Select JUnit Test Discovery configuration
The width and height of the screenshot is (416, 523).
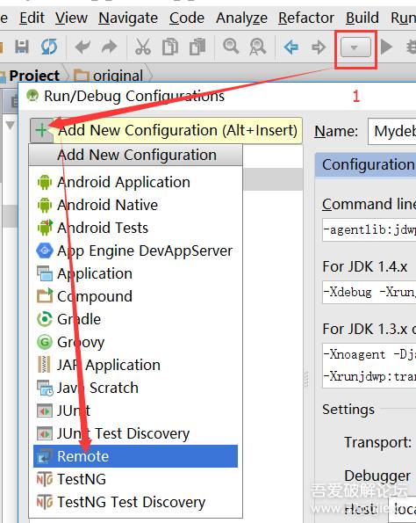click(135, 433)
